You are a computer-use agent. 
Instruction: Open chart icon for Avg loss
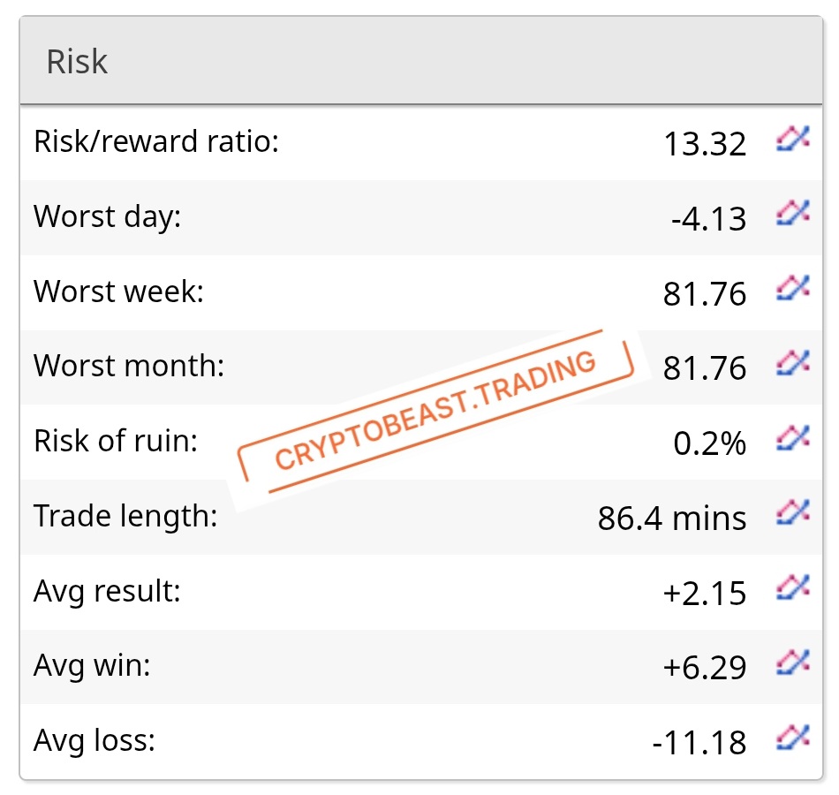pyautogui.click(x=793, y=738)
